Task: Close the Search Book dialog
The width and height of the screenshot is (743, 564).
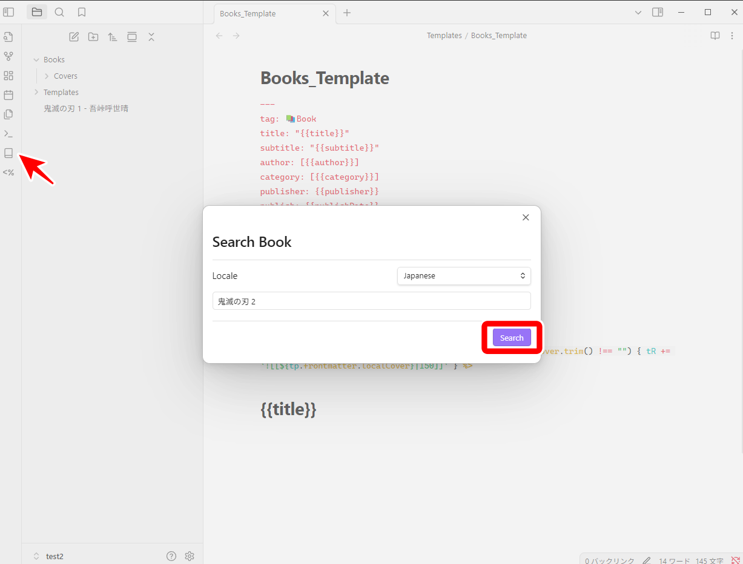Action: [526, 217]
